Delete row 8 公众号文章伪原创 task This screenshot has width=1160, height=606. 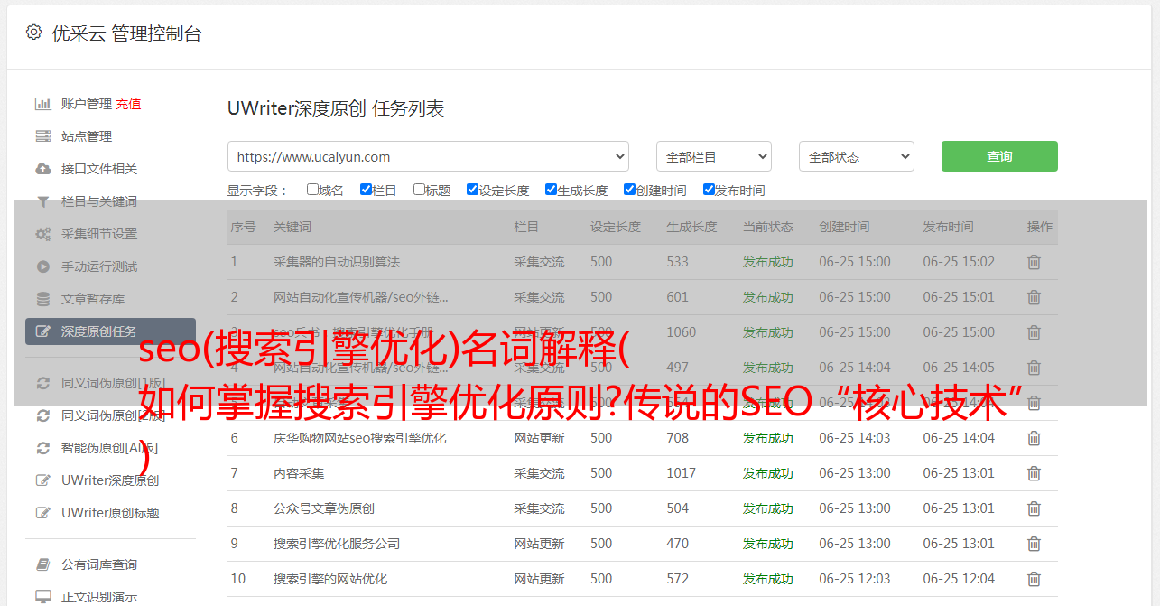coord(1035,508)
